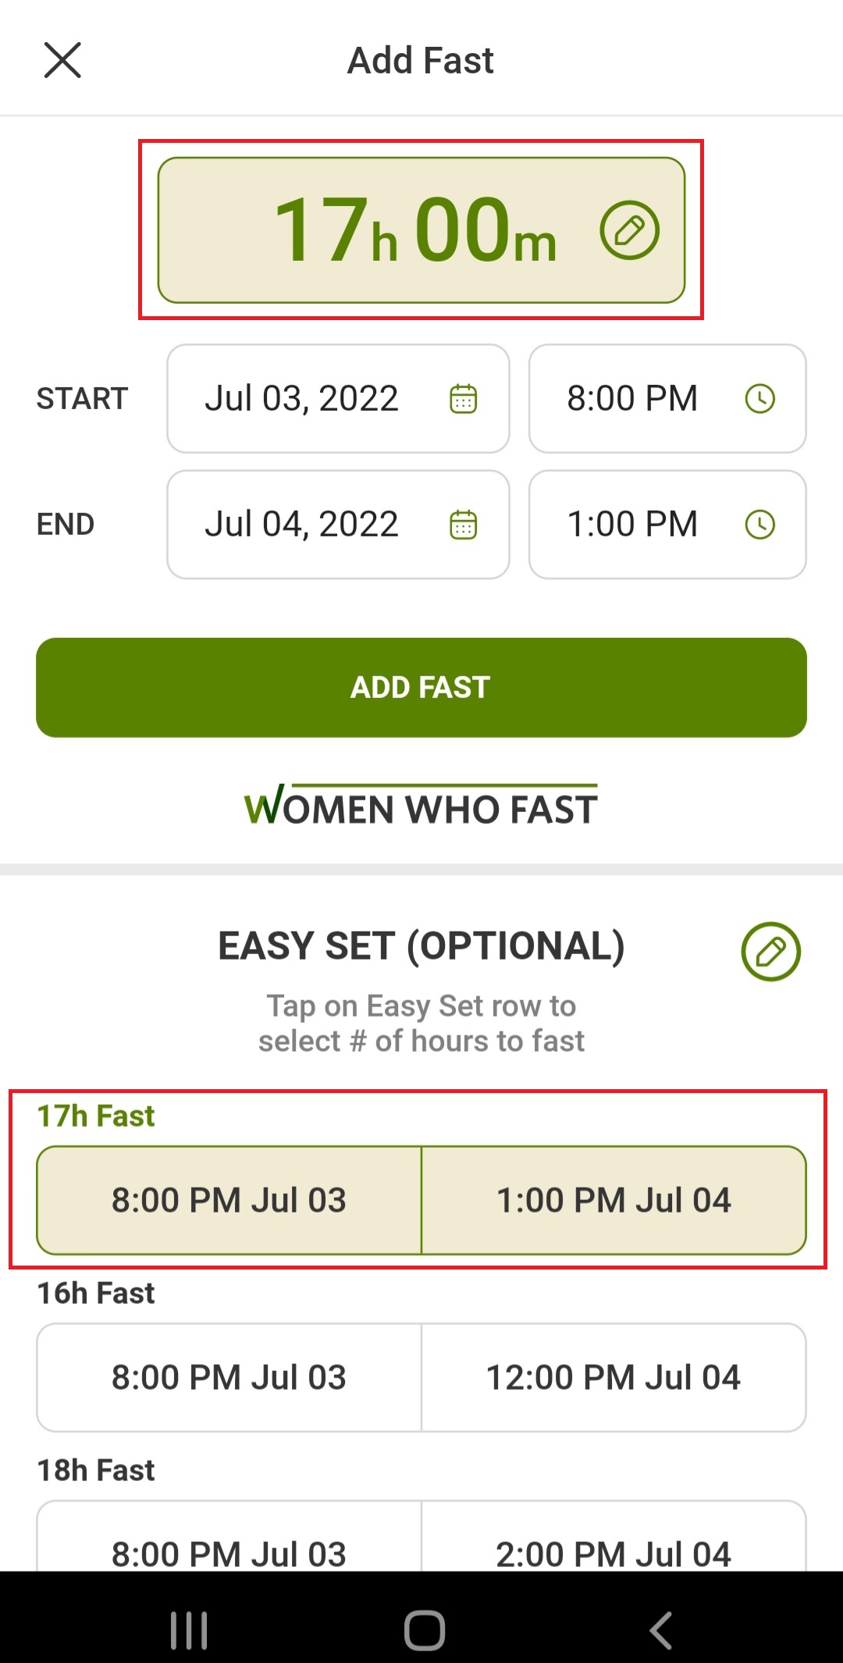
Task: Open Android recent apps button
Action: [x=189, y=1630]
